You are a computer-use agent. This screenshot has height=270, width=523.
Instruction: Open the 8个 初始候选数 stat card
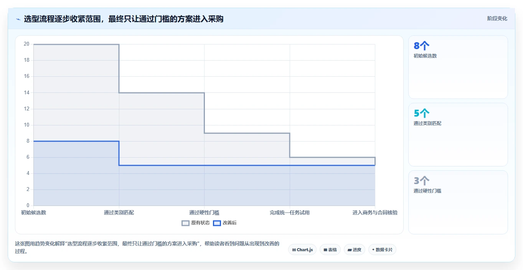458,67
